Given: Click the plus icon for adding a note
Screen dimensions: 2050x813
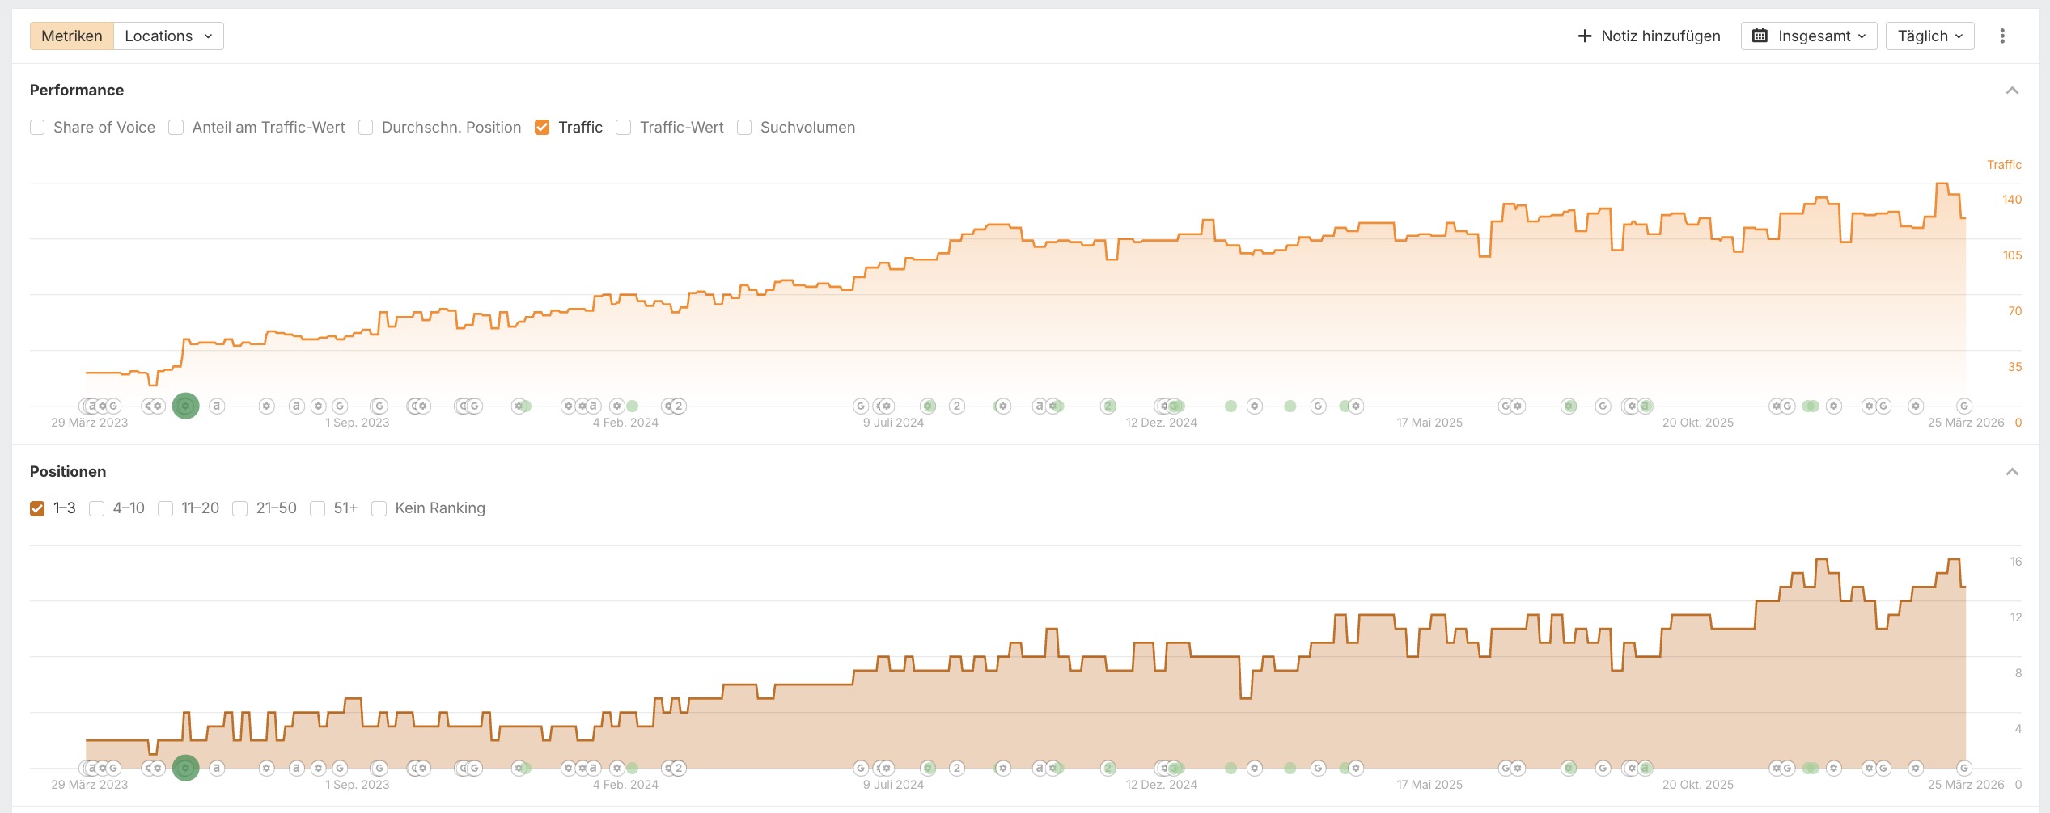Looking at the screenshot, I should coord(1585,36).
